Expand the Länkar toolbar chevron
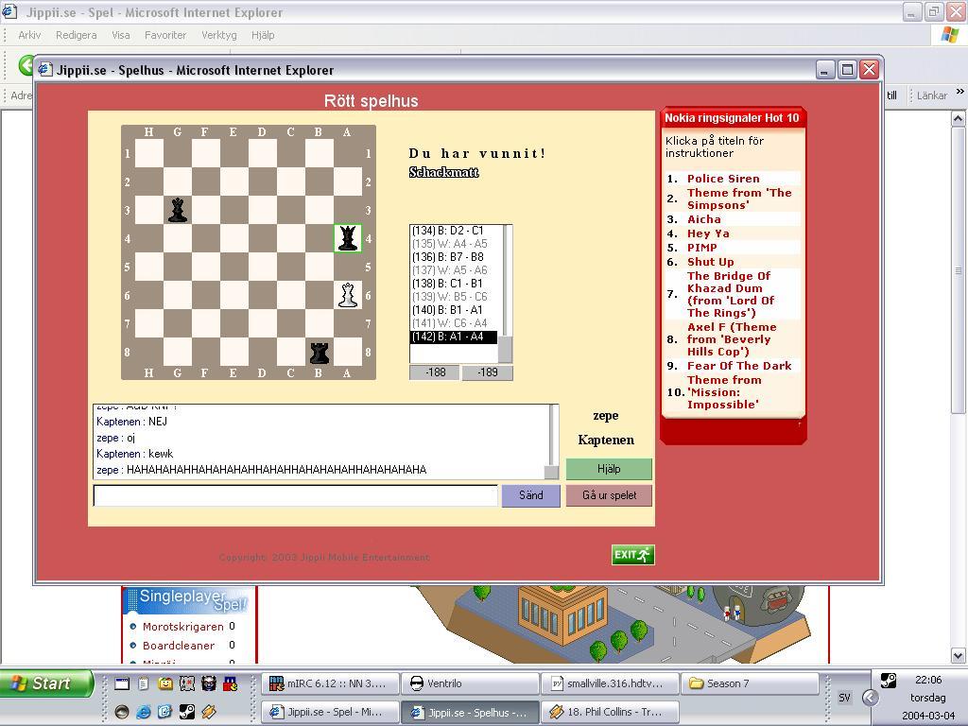 pos(960,92)
